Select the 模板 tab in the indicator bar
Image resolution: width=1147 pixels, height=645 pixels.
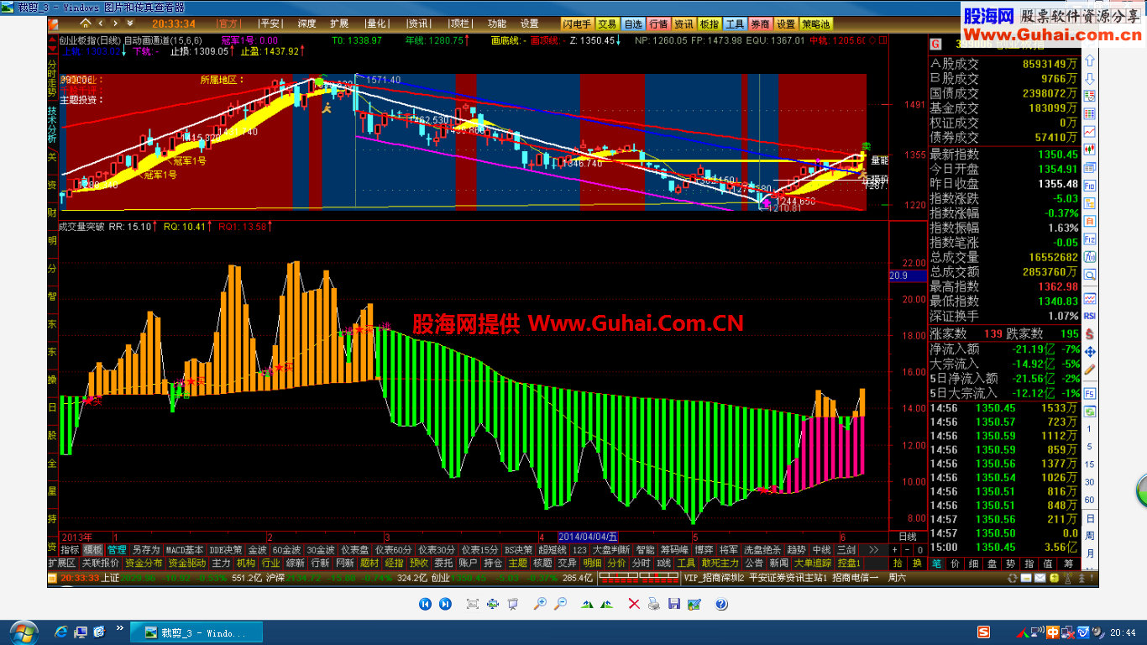(92, 549)
